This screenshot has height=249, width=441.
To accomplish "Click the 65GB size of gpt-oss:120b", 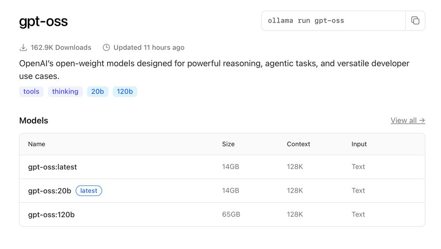I will point(231,215).
